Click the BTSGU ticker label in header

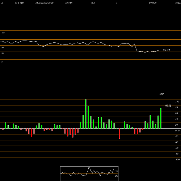(x=153, y=3)
